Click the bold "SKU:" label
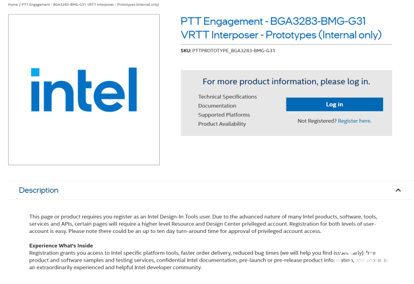This screenshot has height=284, width=414. 186,51
